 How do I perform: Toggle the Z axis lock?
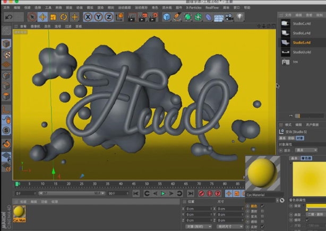pyautogui.click(x=108, y=17)
